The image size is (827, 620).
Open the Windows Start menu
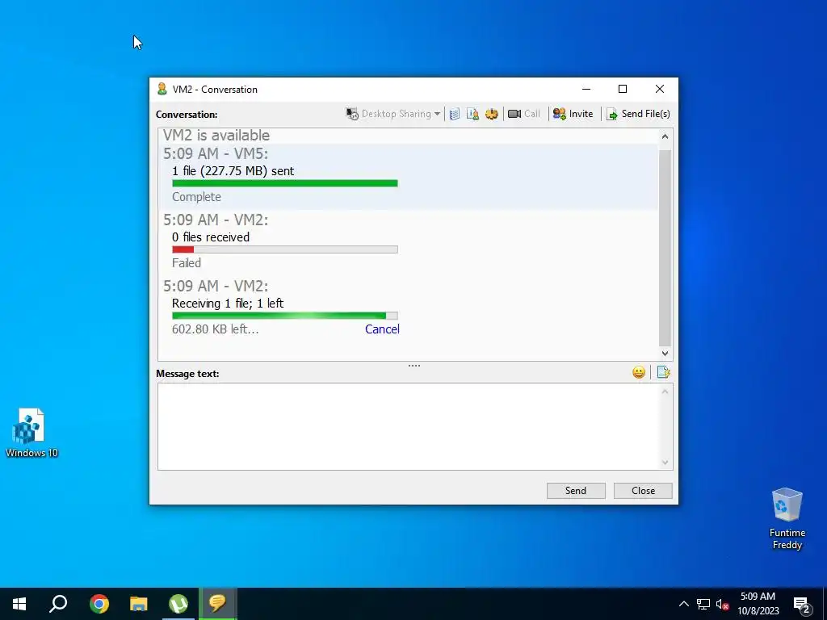(19, 604)
